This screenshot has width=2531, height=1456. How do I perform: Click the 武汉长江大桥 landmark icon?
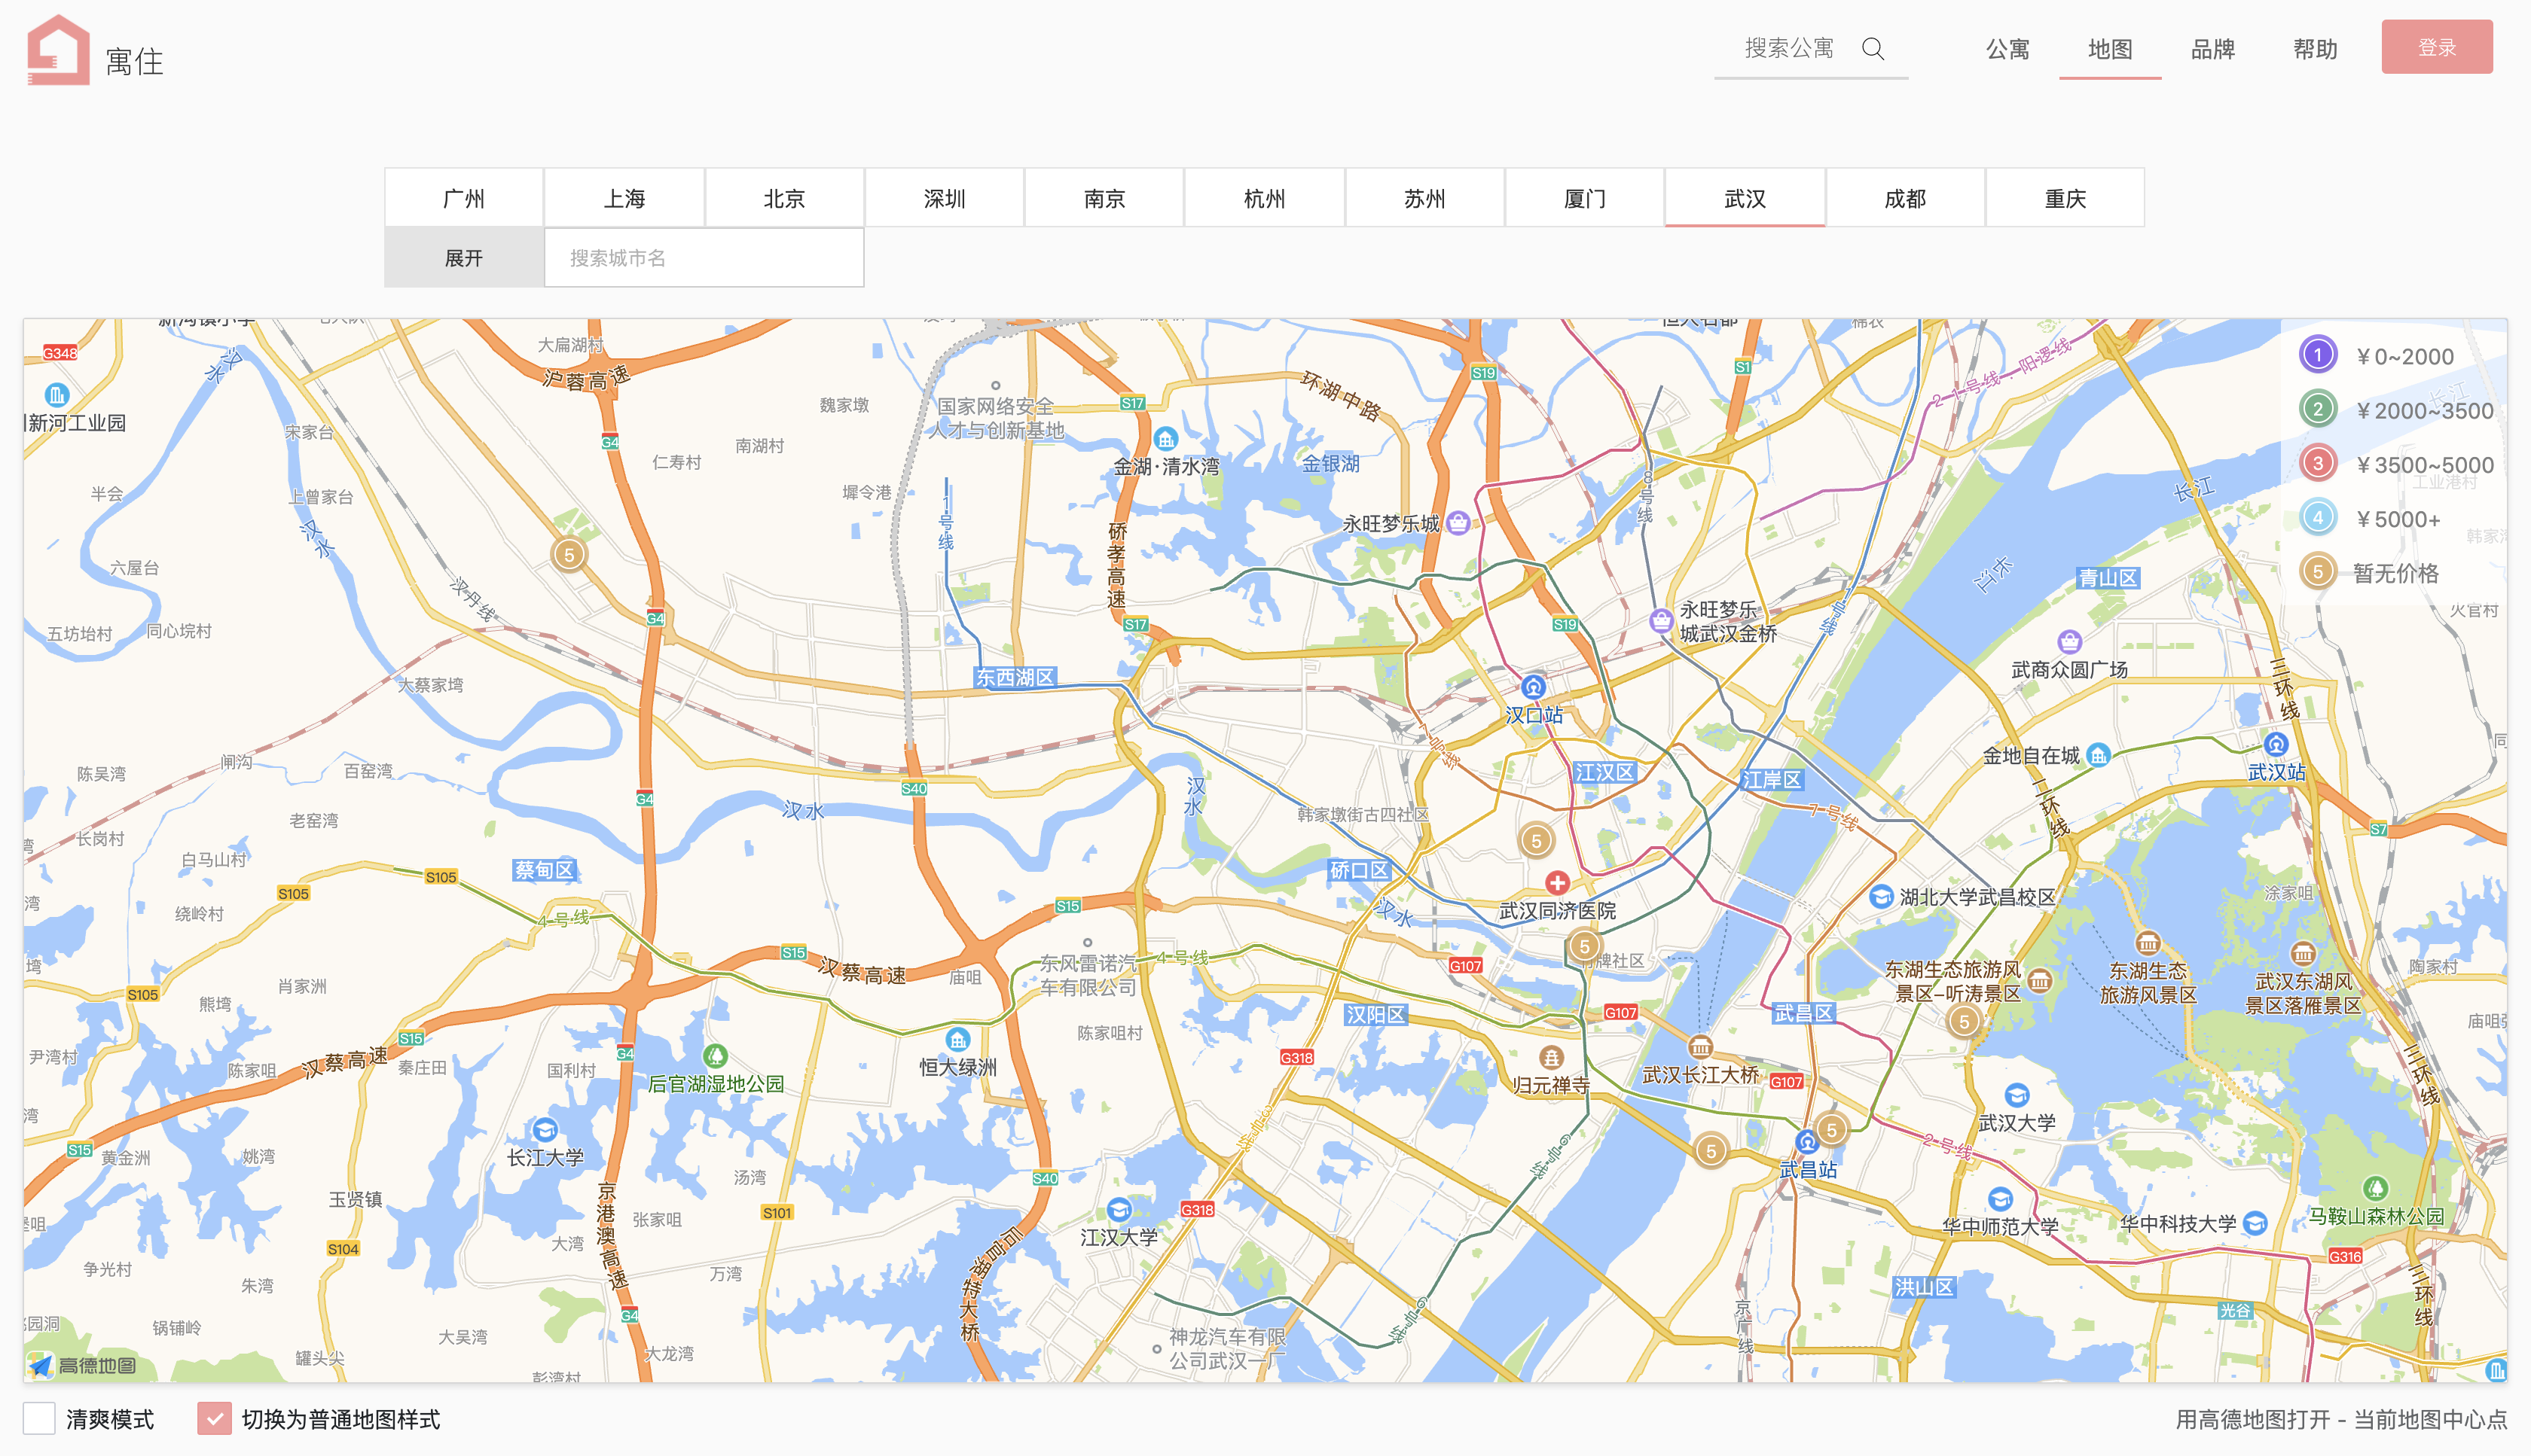click(x=1699, y=1047)
